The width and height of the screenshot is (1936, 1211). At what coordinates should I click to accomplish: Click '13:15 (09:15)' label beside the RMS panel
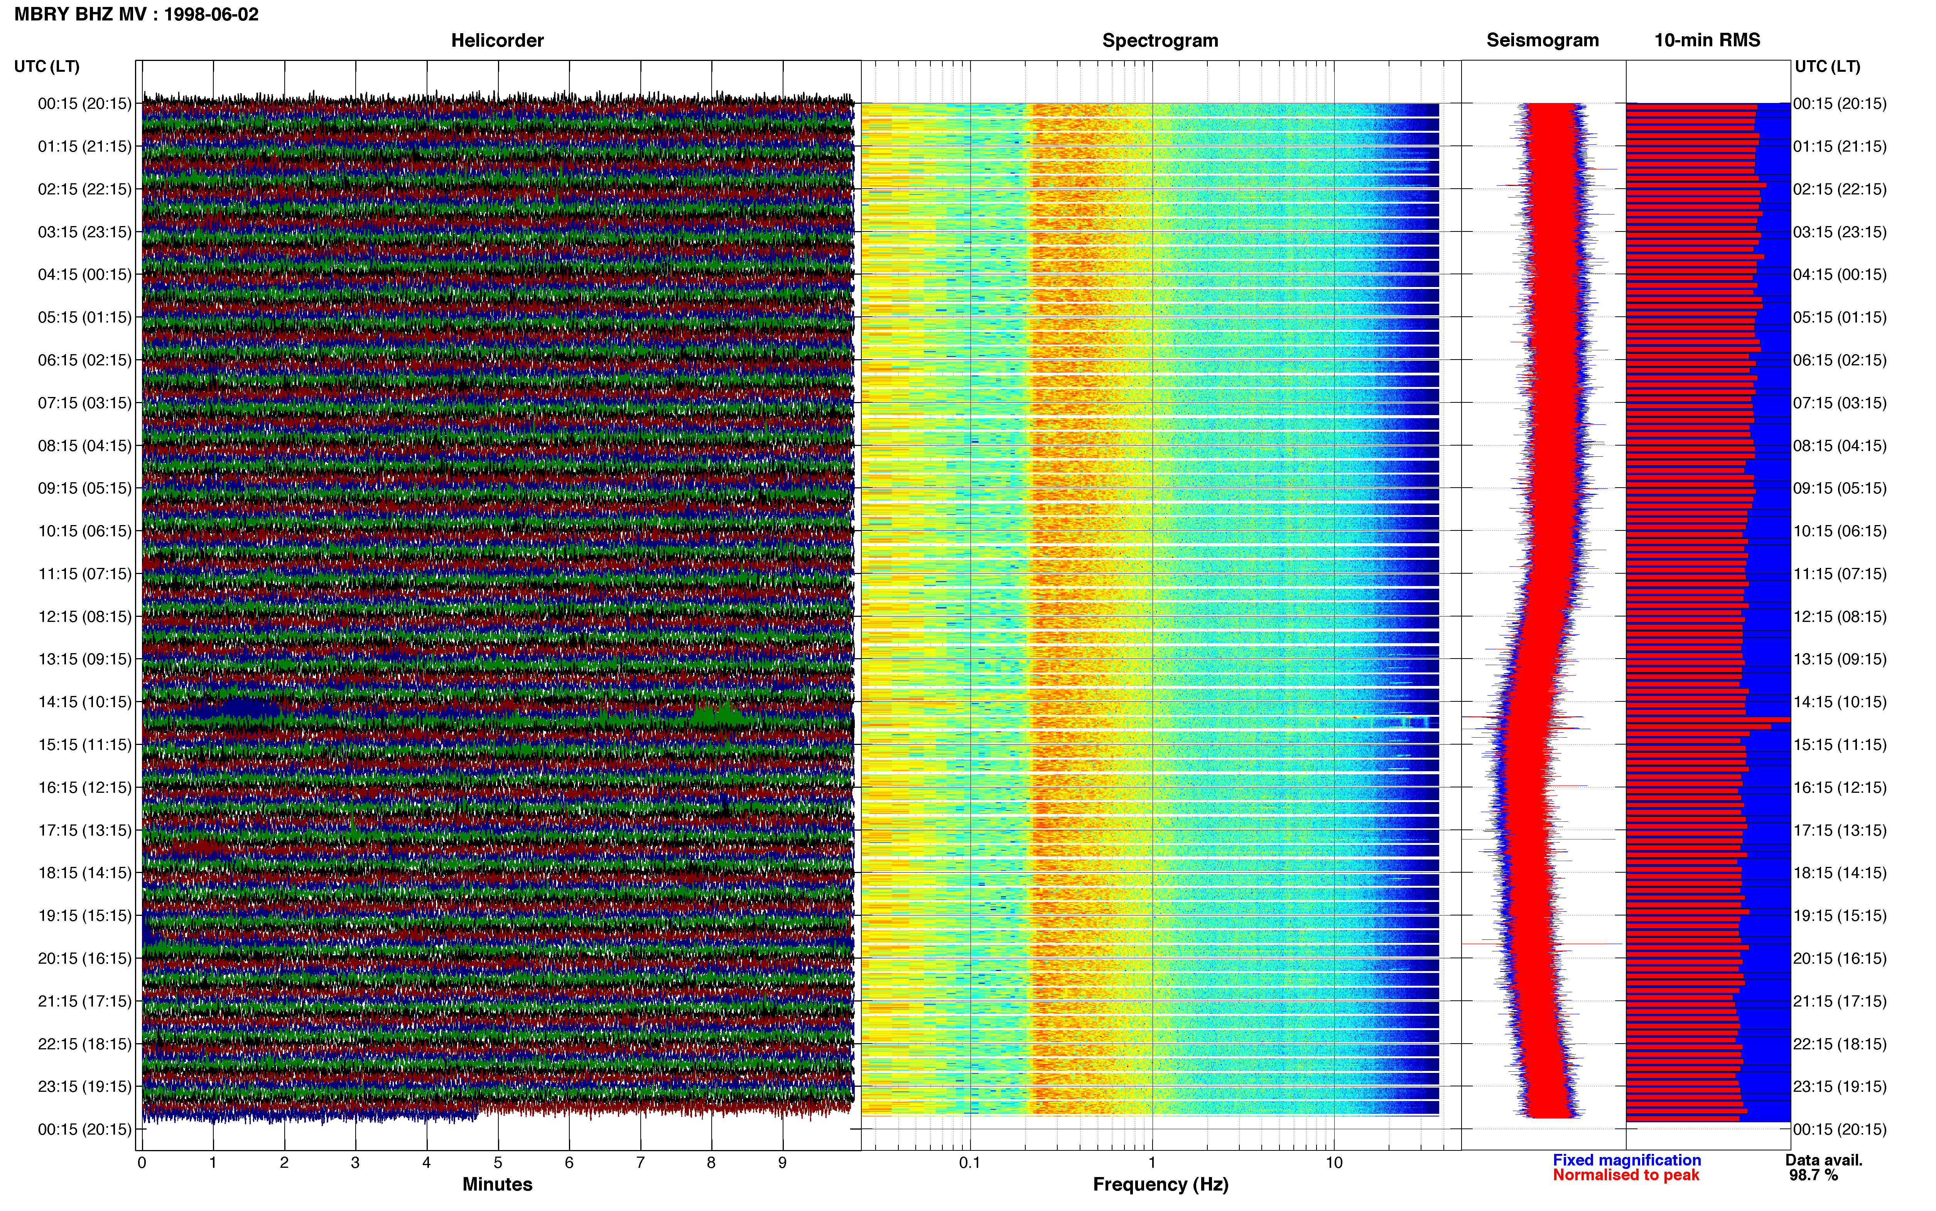coord(1840,659)
